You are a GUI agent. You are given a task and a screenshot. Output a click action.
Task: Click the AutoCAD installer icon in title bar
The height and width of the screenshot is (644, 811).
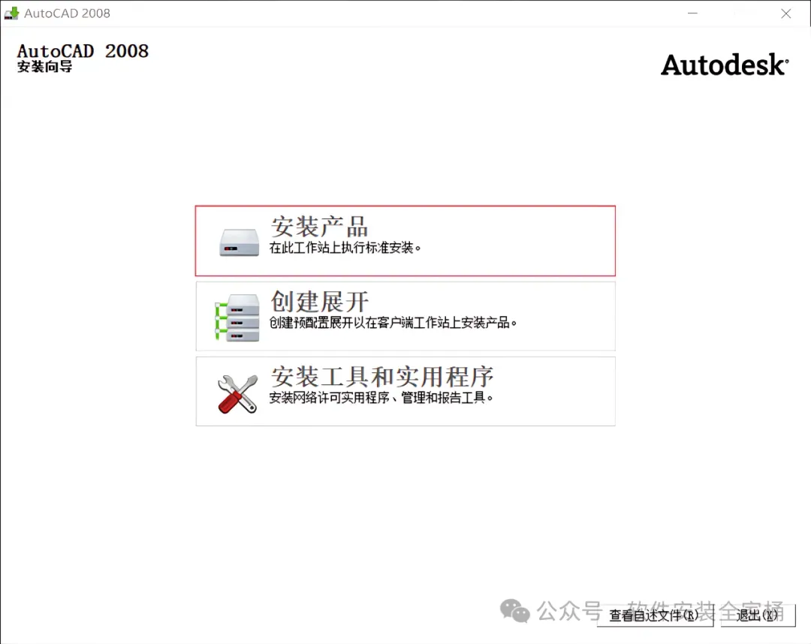coord(11,13)
